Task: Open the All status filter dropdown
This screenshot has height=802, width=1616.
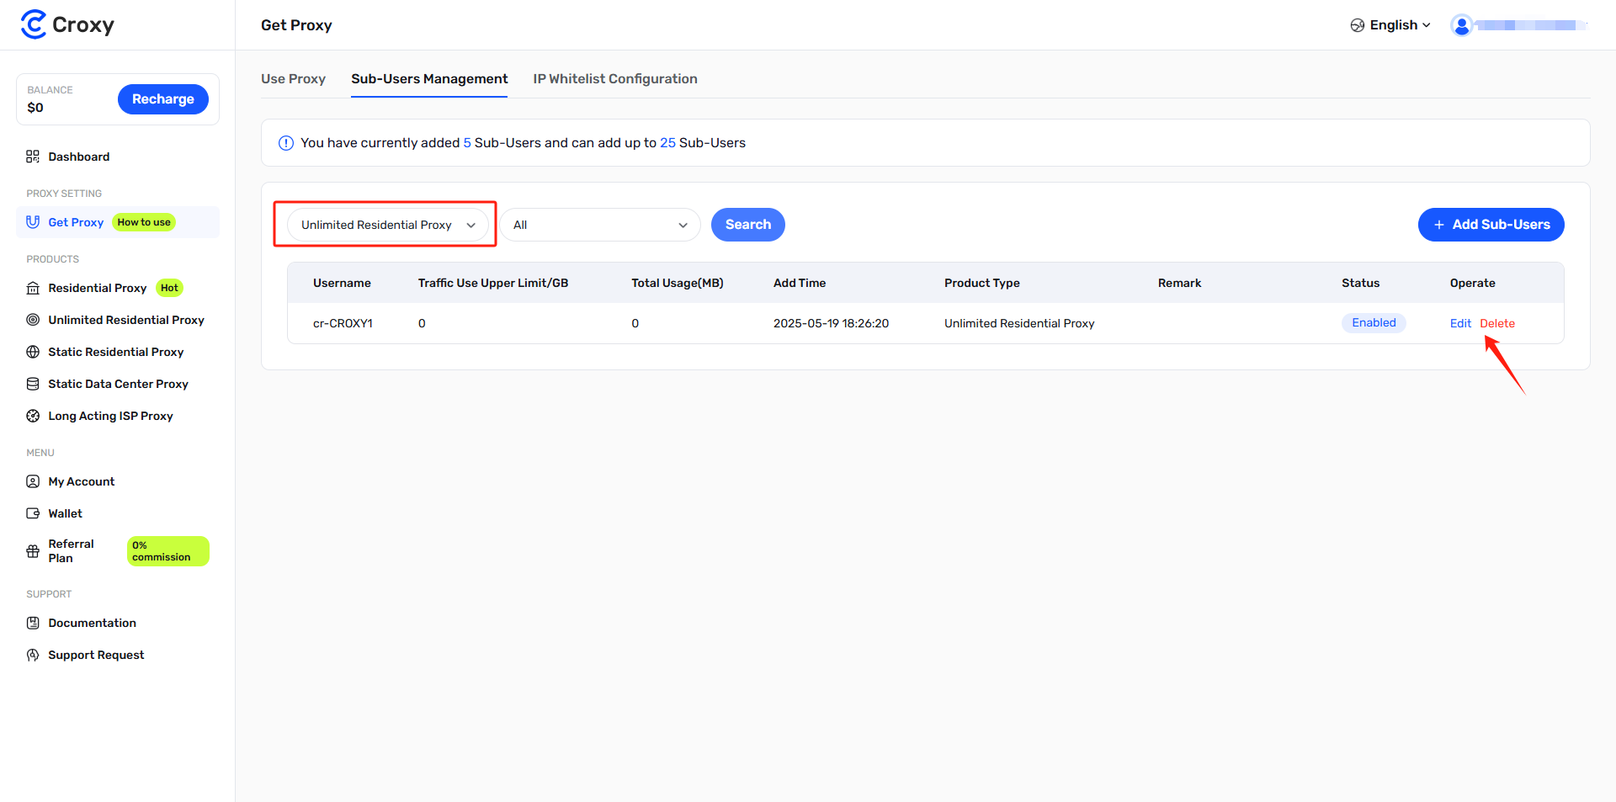Action: [600, 225]
